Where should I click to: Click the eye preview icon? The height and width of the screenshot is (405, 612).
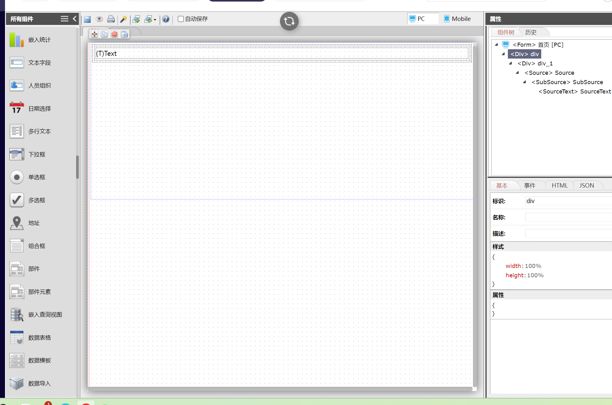[x=99, y=19]
